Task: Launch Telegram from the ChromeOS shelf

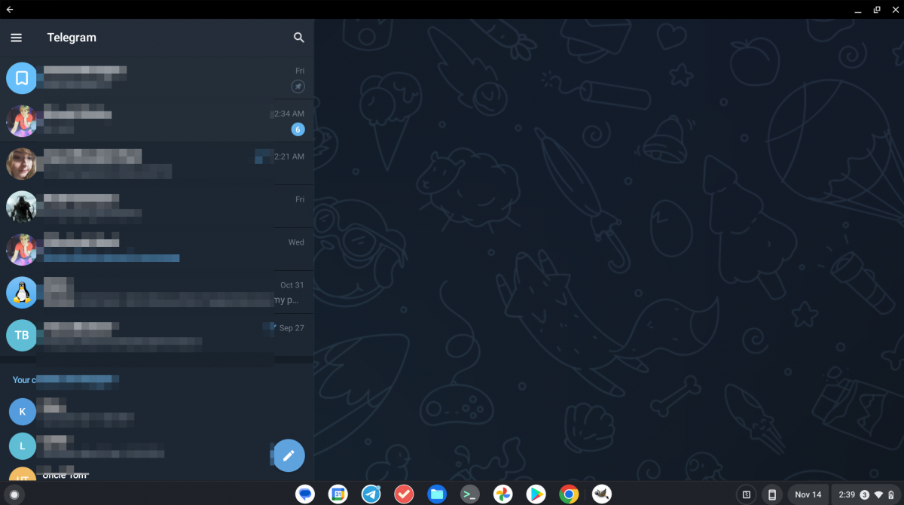Action: point(371,494)
